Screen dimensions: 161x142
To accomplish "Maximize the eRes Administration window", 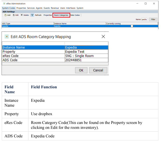I will (x=145, y=4).
